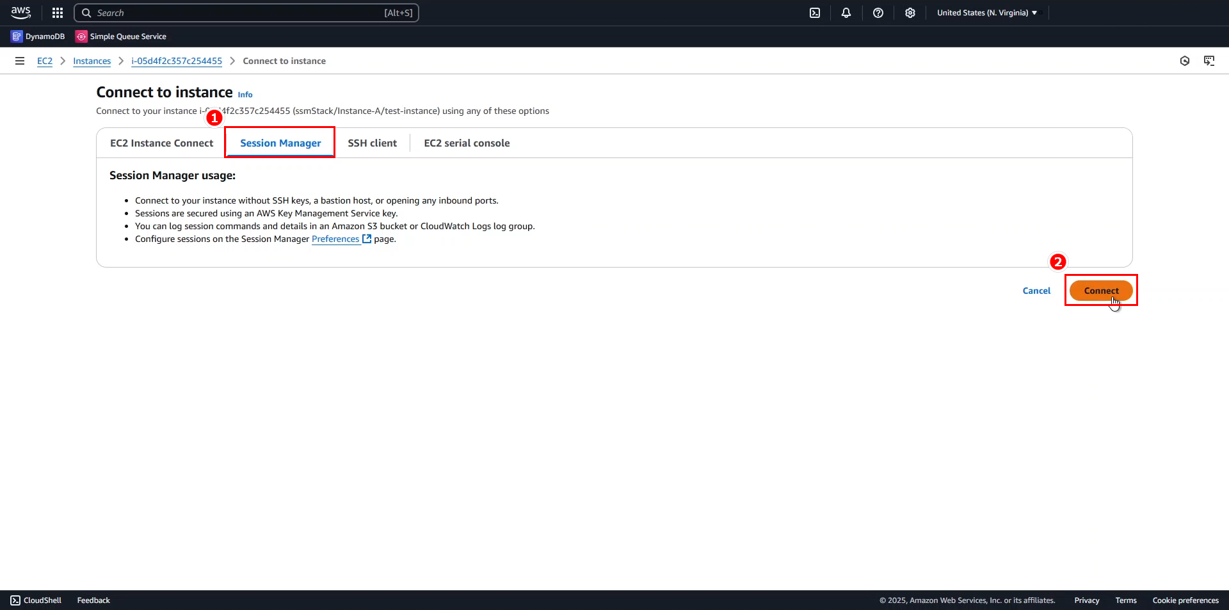Open the settings gear icon
Image resolution: width=1229 pixels, height=610 pixels.
910,13
